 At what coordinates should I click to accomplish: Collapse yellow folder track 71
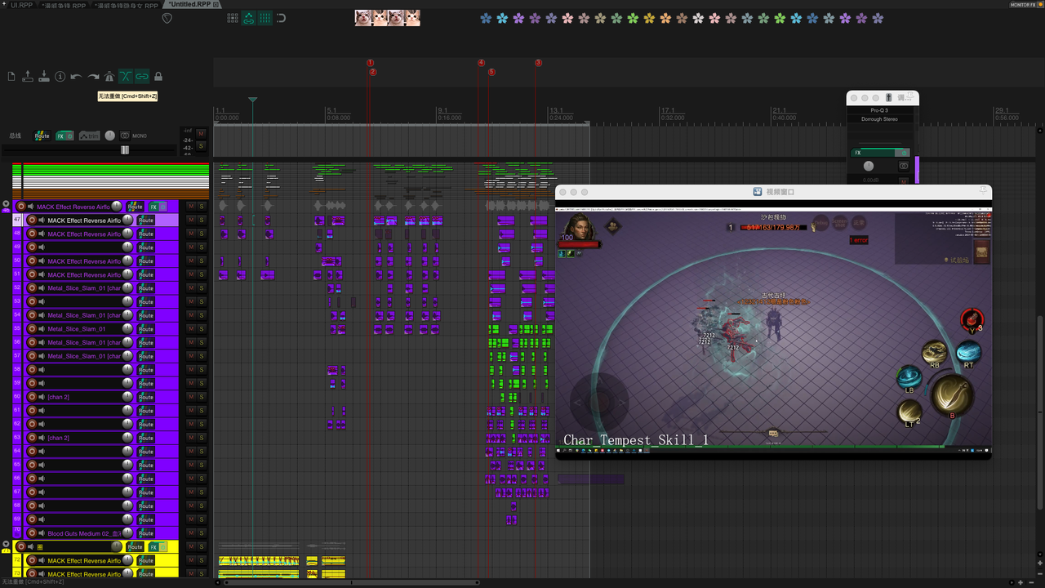tap(7, 545)
